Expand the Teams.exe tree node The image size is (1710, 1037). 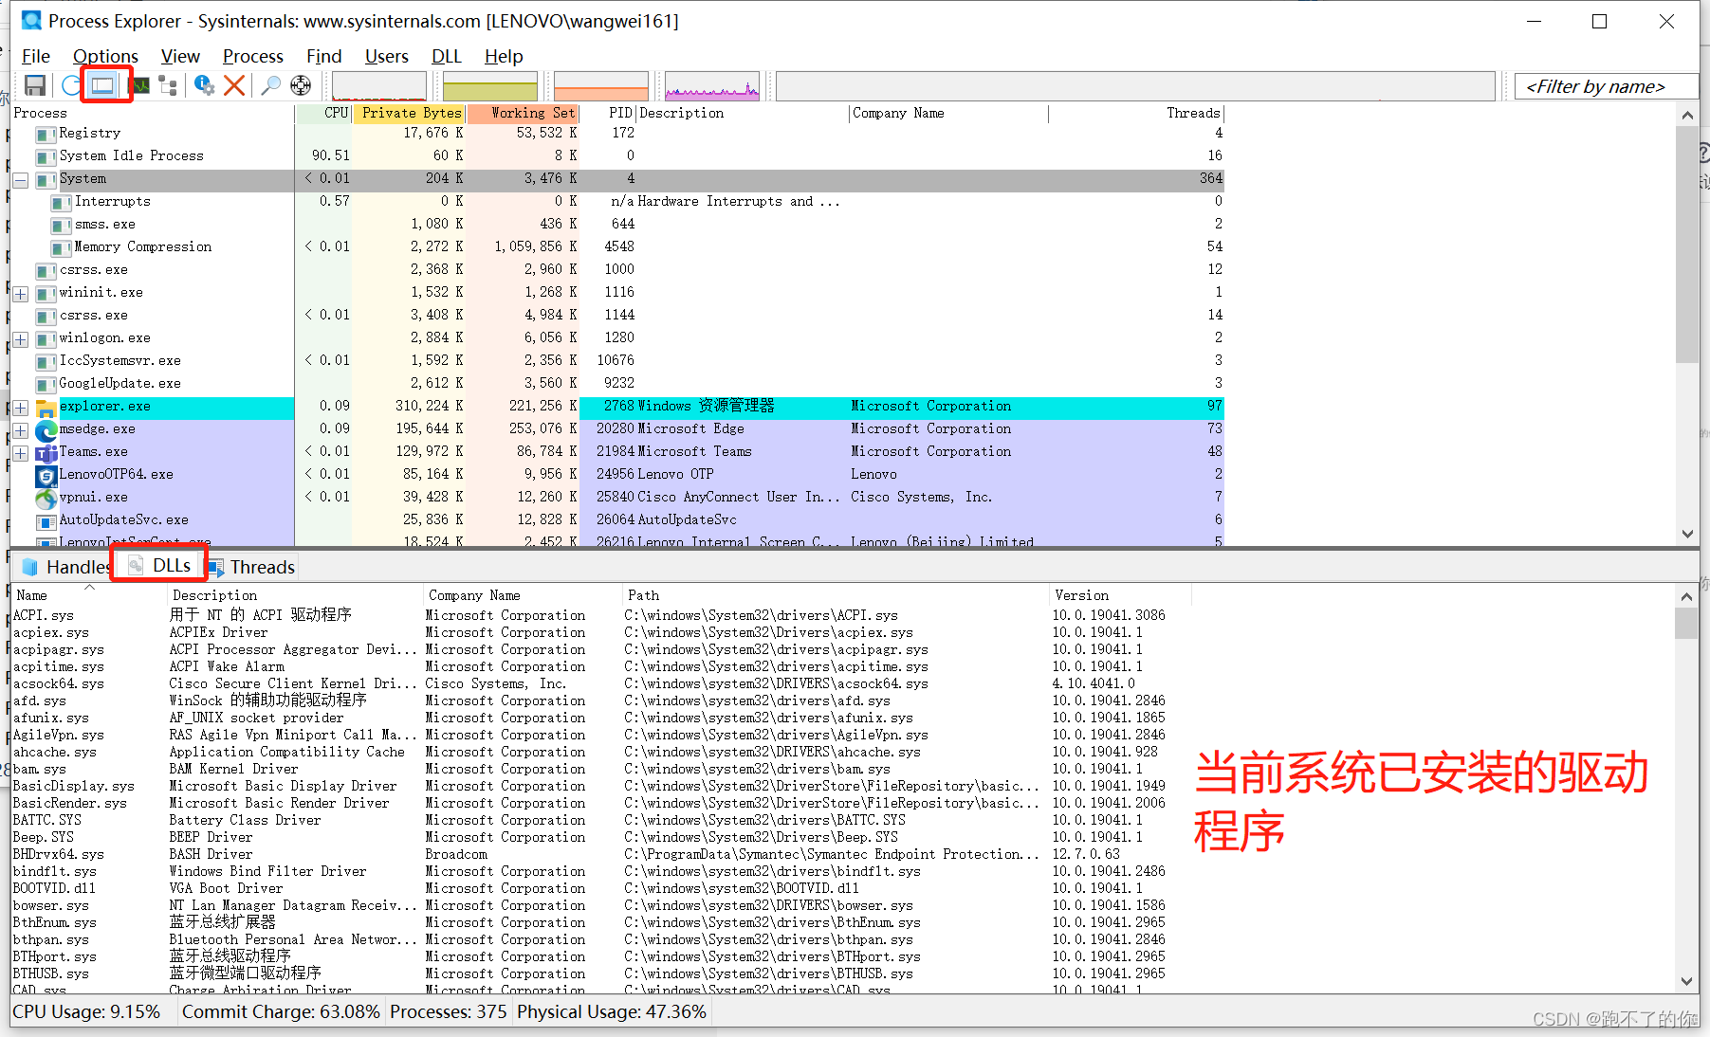click(x=21, y=453)
